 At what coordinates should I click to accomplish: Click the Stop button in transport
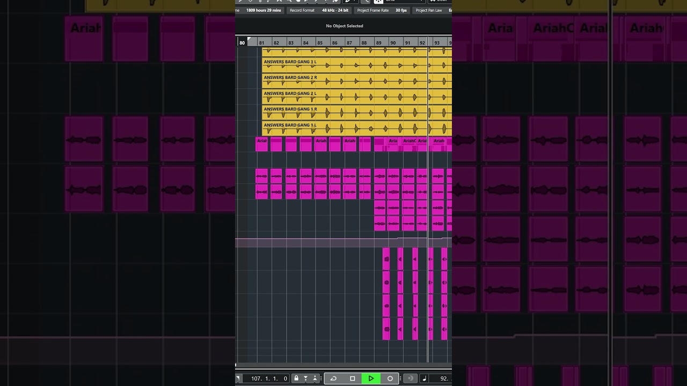pos(353,378)
